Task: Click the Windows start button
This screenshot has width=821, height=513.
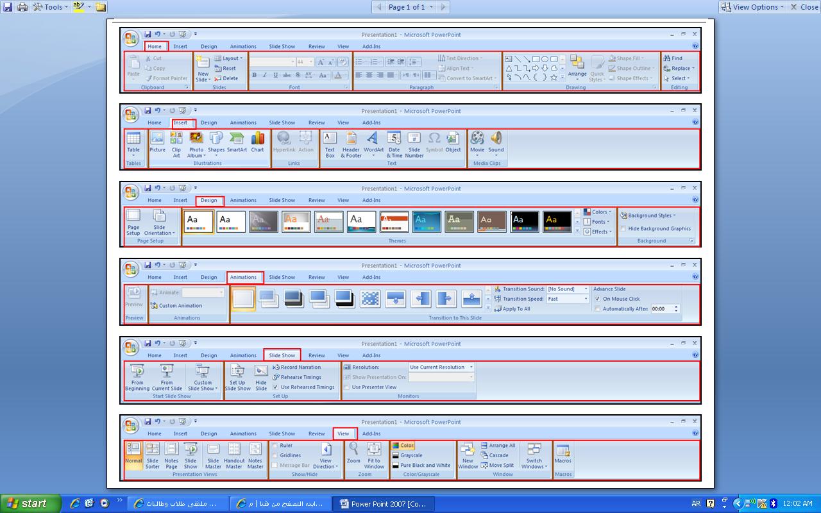Action: (x=30, y=503)
